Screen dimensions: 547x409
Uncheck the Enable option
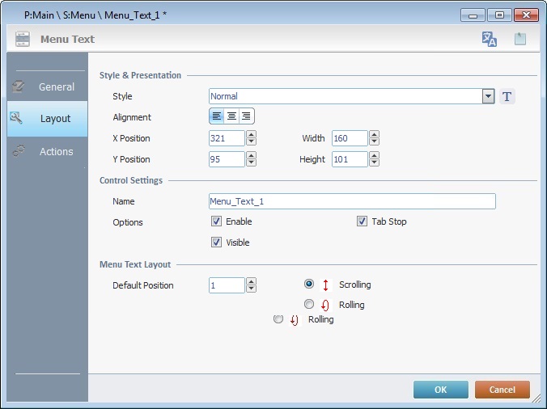coord(216,221)
